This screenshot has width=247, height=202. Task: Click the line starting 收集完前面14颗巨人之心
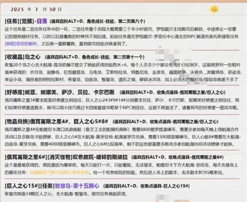pyautogui.click(x=66, y=194)
